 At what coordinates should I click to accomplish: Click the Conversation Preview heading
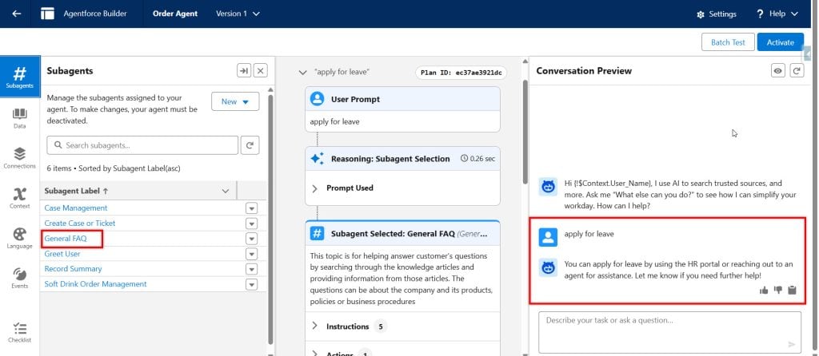pyautogui.click(x=584, y=71)
